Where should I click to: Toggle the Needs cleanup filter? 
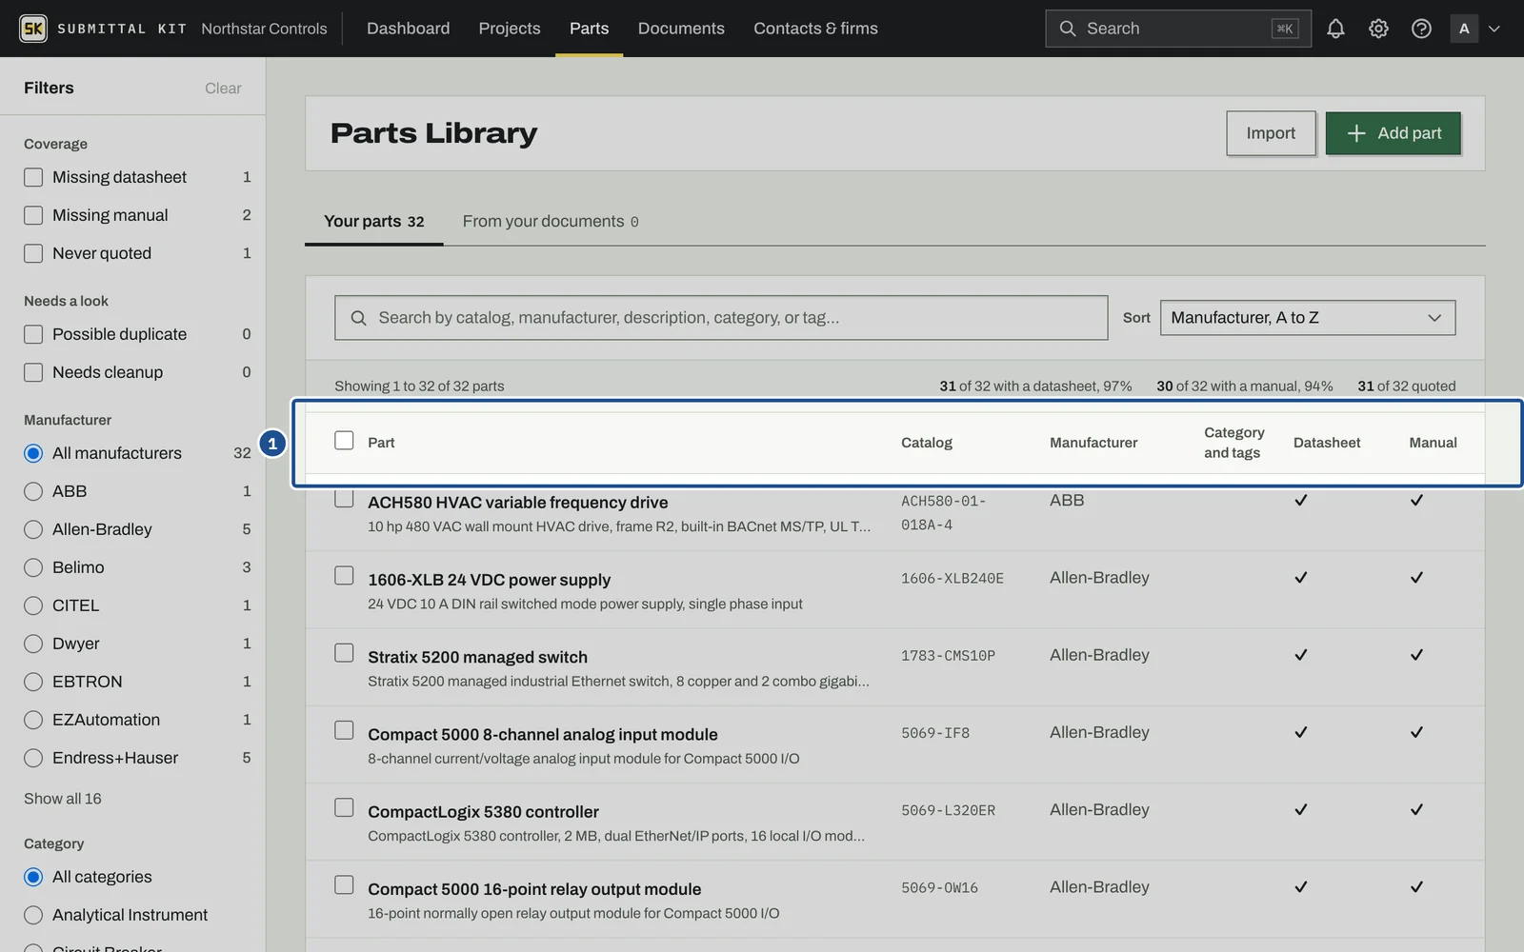(33, 372)
